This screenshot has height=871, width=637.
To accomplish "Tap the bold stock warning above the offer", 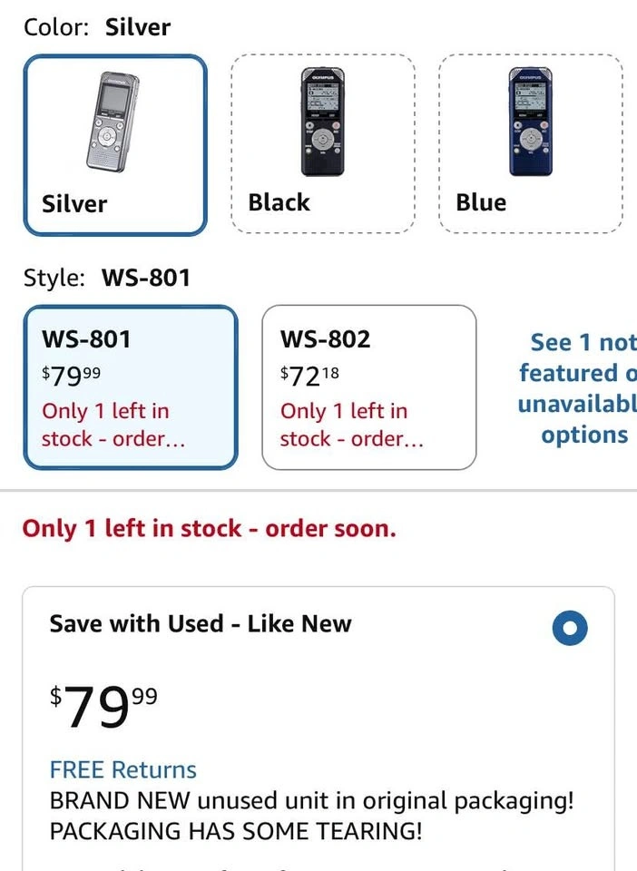I will (210, 528).
